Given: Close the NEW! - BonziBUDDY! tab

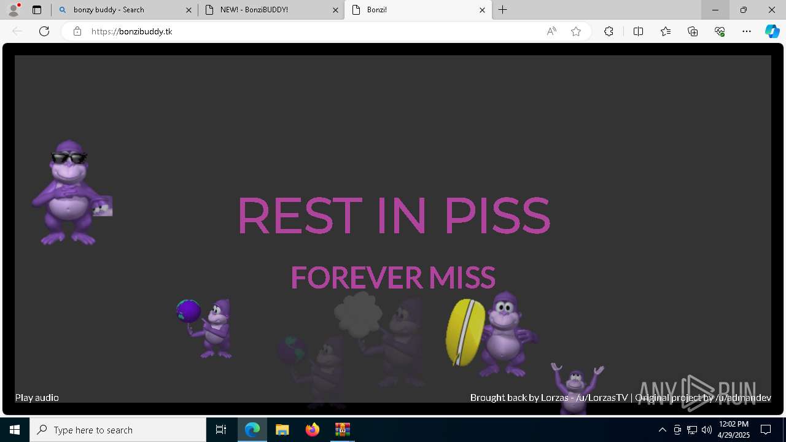Looking at the screenshot, I should click(x=335, y=10).
